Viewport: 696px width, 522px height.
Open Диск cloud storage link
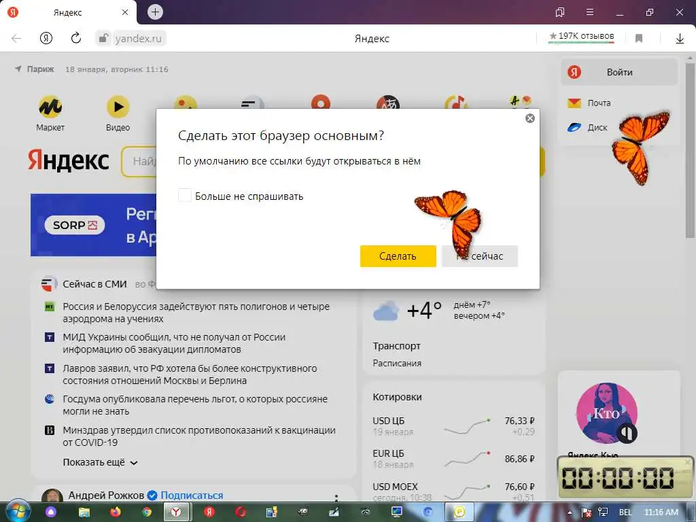coord(587,128)
